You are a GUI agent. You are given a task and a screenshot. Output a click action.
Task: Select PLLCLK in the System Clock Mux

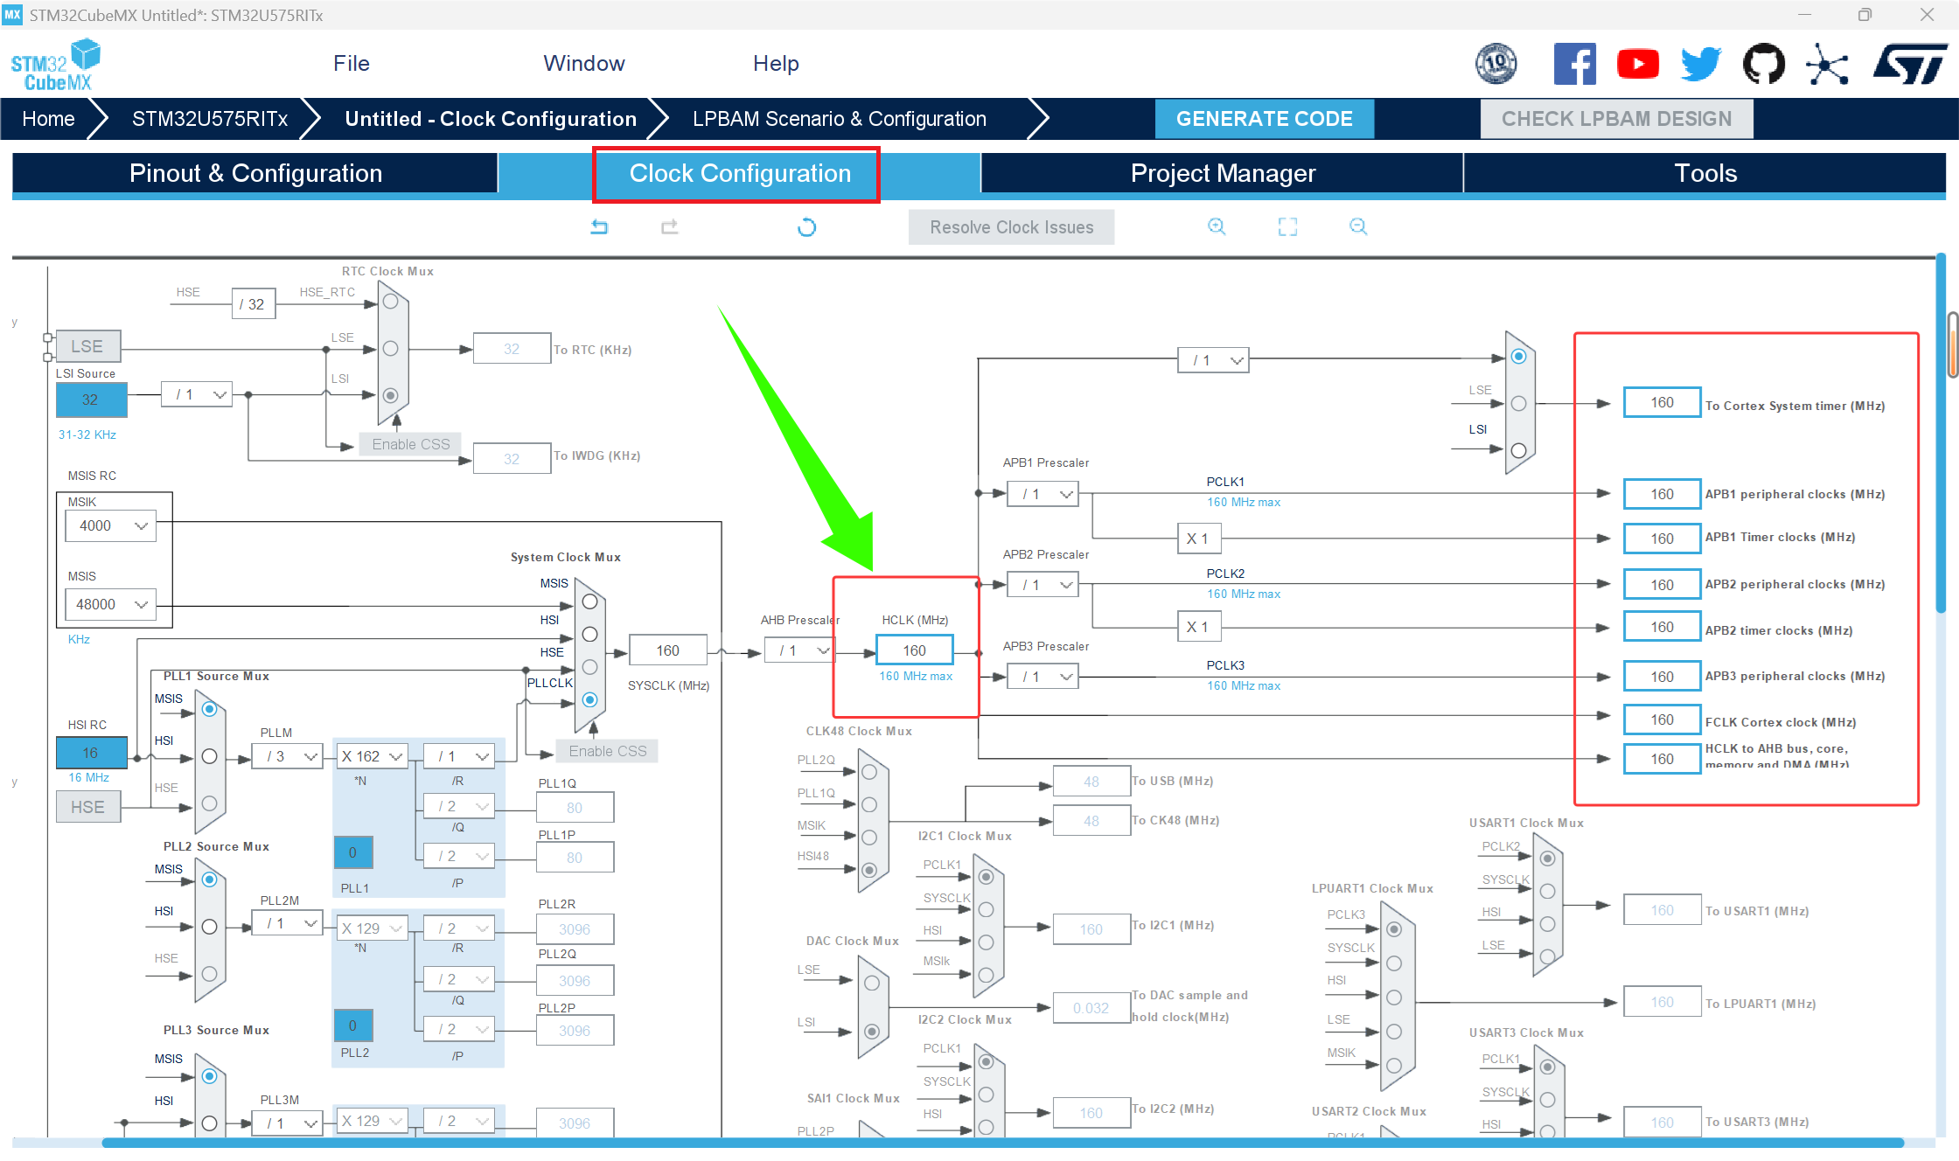[590, 699]
